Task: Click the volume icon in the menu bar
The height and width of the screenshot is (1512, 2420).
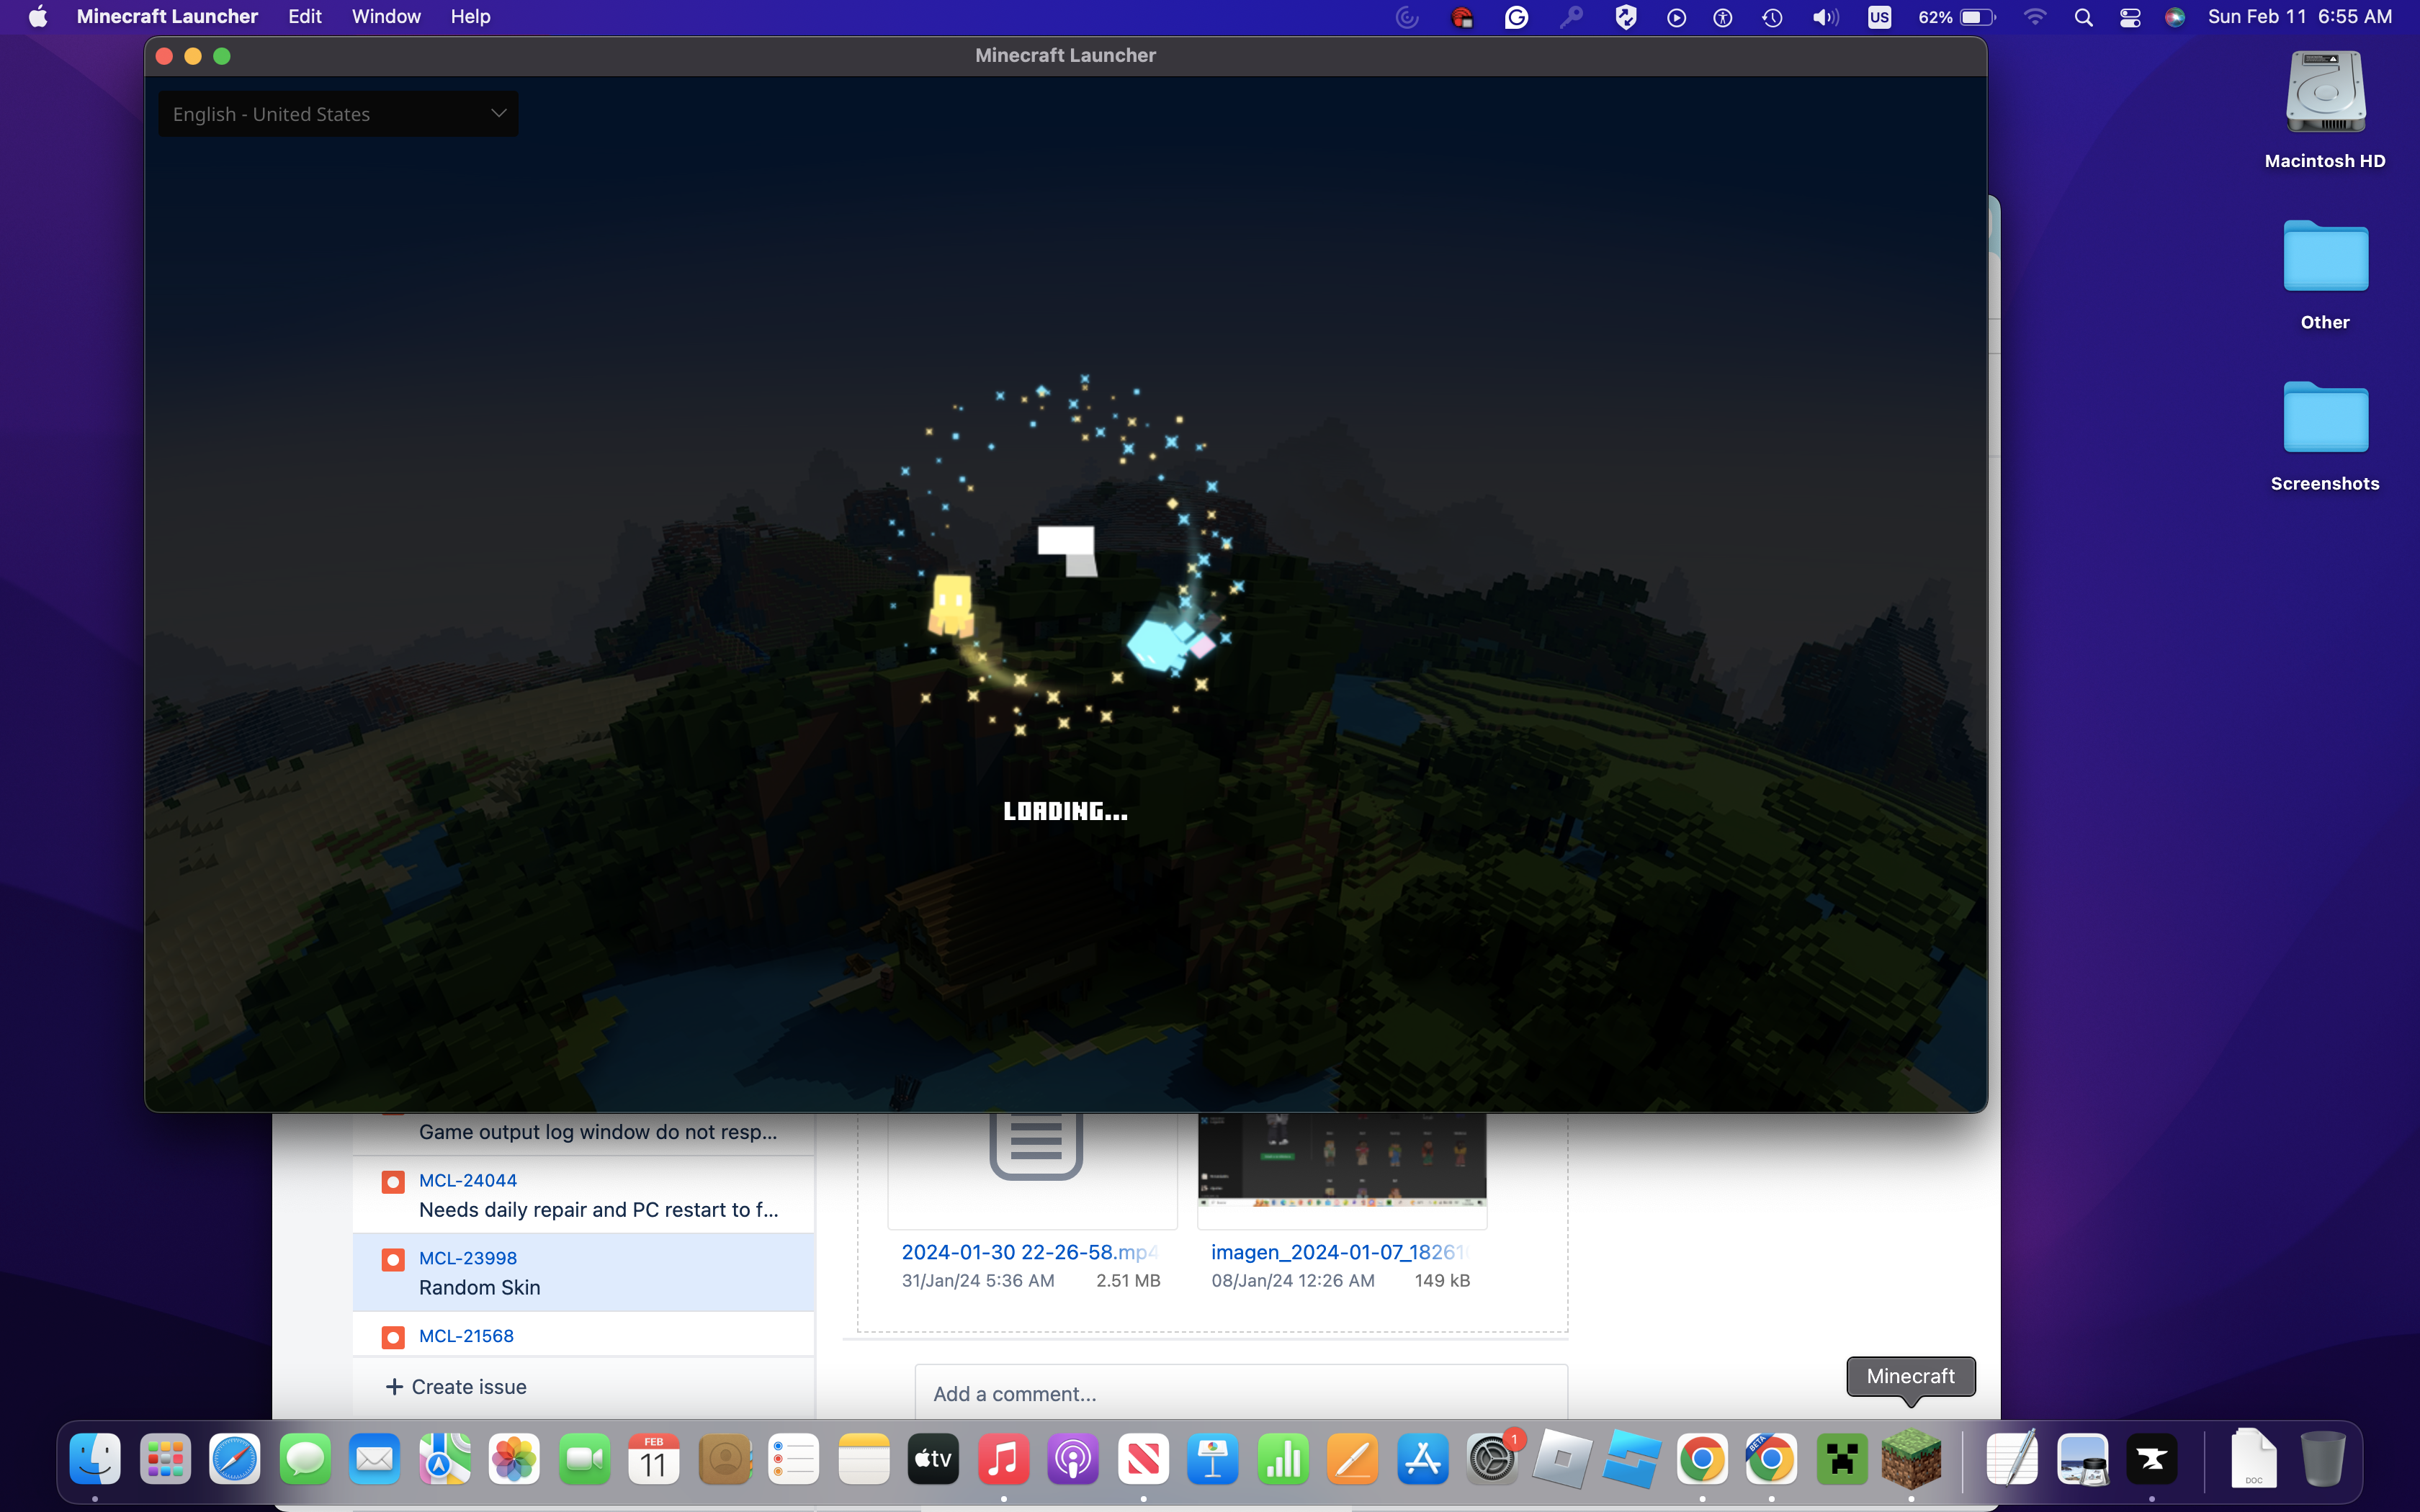Action: 1825,17
